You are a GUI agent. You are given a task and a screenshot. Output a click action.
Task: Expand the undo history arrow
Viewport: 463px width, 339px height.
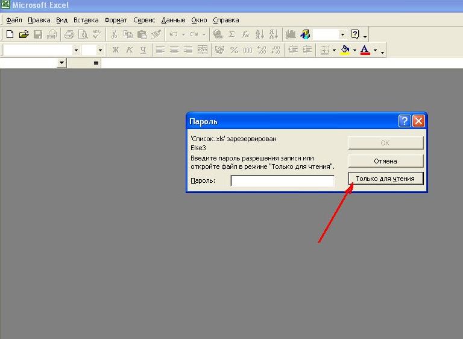click(x=183, y=34)
